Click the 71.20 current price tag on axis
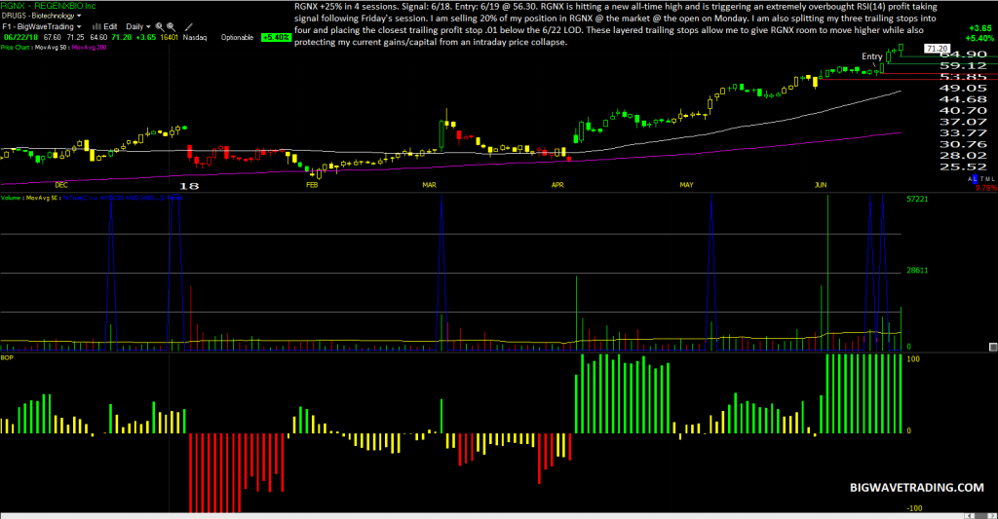 938,49
